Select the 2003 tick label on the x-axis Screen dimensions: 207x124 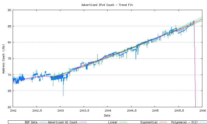tap(60, 111)
